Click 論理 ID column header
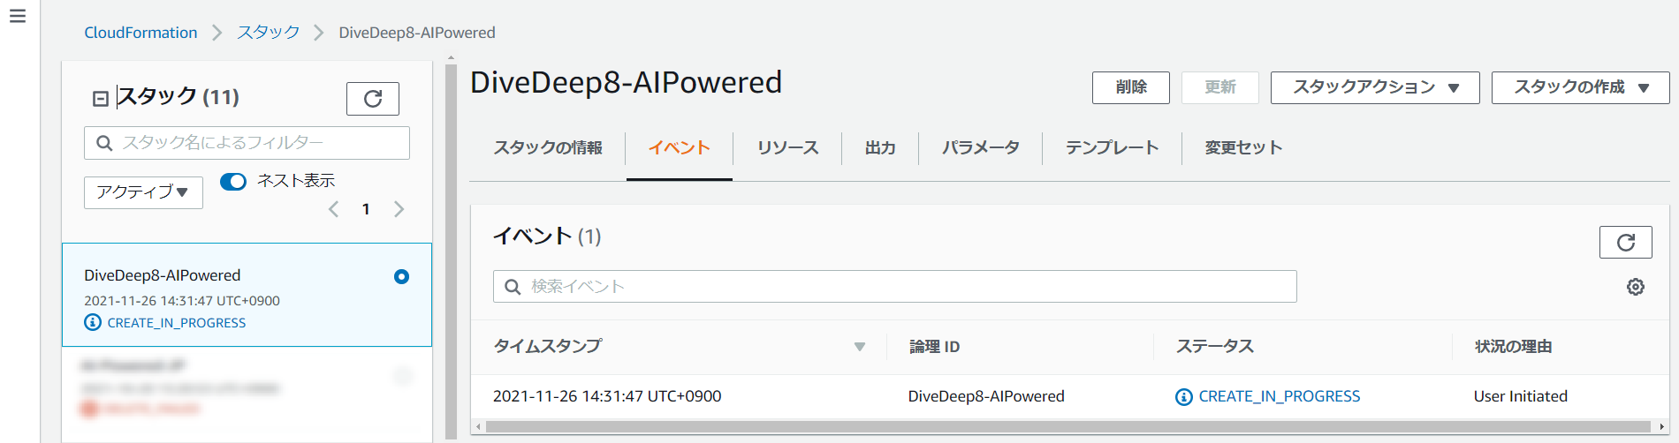The height and width of the screenshot is (443, 1679). (935, 347)
